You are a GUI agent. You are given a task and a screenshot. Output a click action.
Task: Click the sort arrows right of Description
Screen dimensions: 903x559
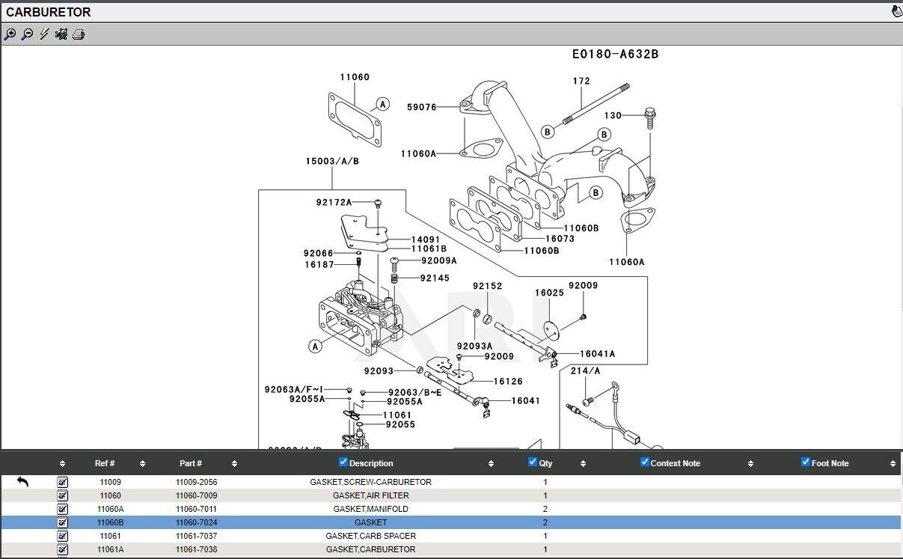491,464
